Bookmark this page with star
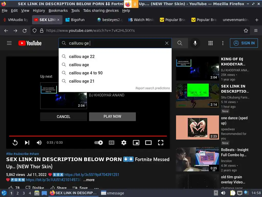 (x=246, y=31)
